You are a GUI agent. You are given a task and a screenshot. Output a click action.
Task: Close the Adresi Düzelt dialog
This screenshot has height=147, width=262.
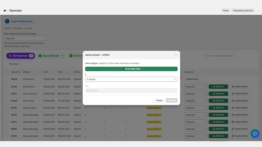(176, 55)
